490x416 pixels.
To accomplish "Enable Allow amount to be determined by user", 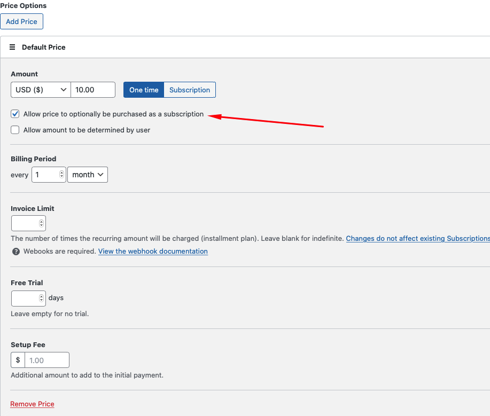I will pyautogui.click(x=15, y=130).
